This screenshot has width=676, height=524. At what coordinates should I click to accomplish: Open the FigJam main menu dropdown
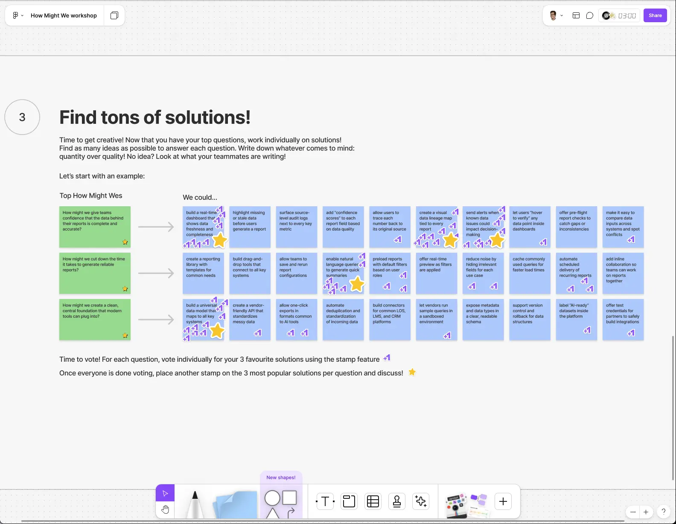pyautogui.click(x=17, y=15)
